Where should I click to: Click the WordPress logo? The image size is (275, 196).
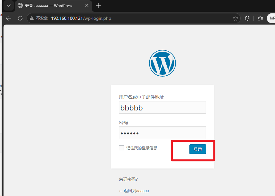(162, 63)
